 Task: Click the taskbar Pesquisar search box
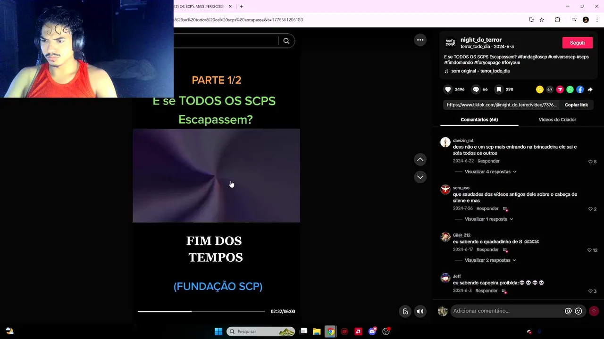point(261,331)
